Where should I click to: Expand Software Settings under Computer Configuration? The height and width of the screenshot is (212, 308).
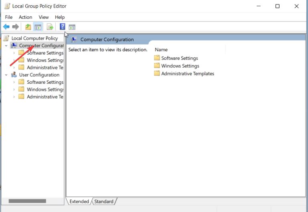click(x=14, y=53)
